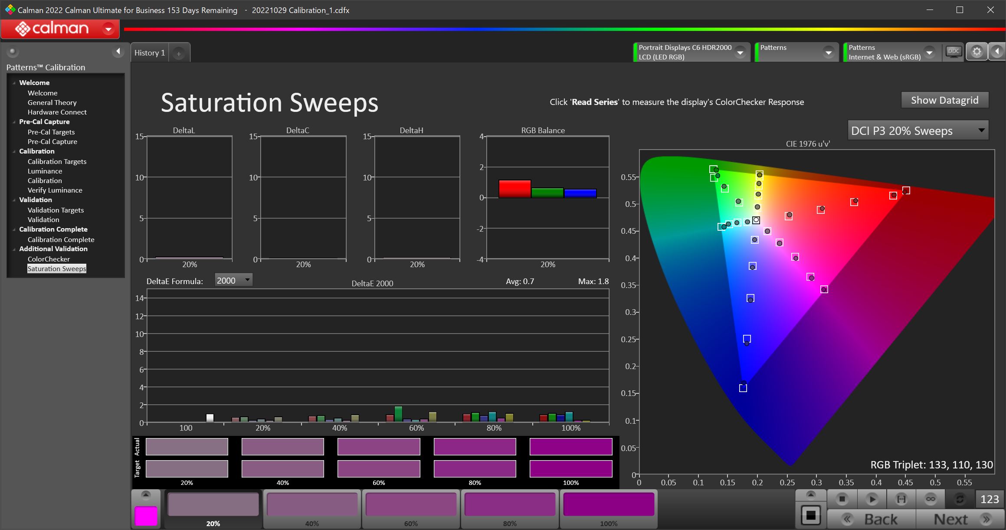Click the 100% actual magenta swatch
Screen dimensions: 1006x530
click(571, 447)
